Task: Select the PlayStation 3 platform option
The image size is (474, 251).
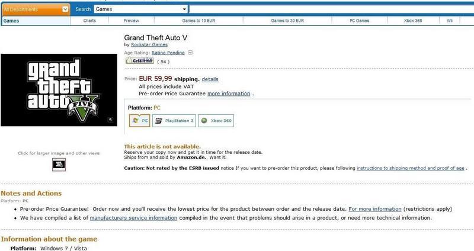Action: coord(174,121)
